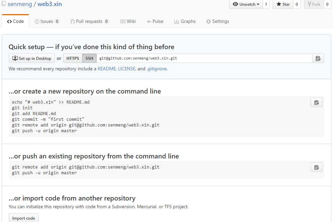Image resolution: width=333 pixels, height=222 pixels.
Task: Open repository Settings tab
Action: pos(218,22)
